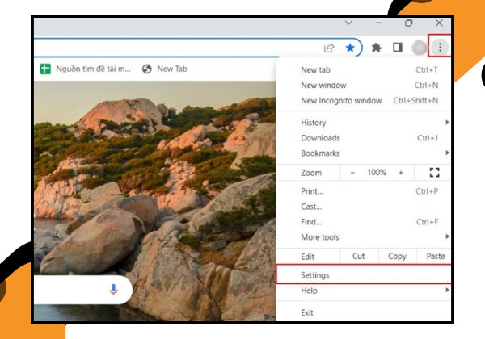Screen dimensions: 485x339
Task: Select Print... menu item
Action: [364, 191]
